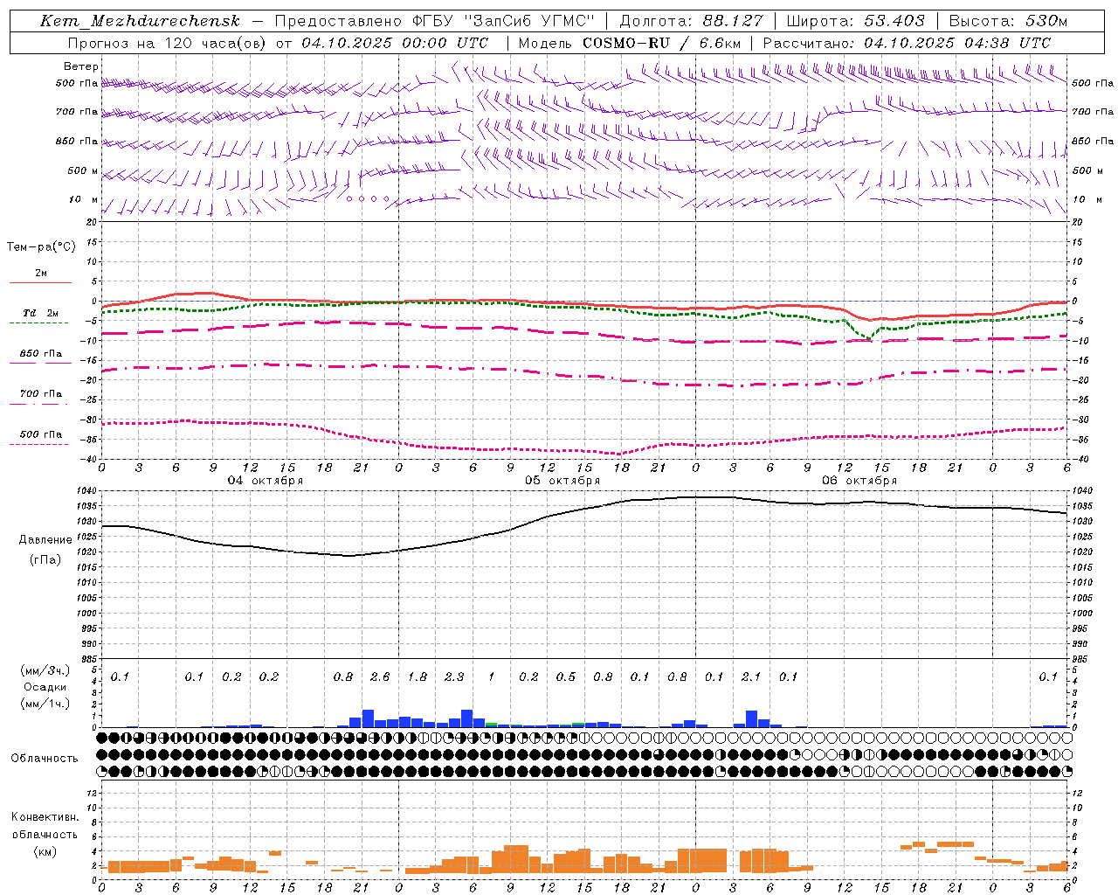Click the red solid 2м legend line

click(x=40, y=282)
